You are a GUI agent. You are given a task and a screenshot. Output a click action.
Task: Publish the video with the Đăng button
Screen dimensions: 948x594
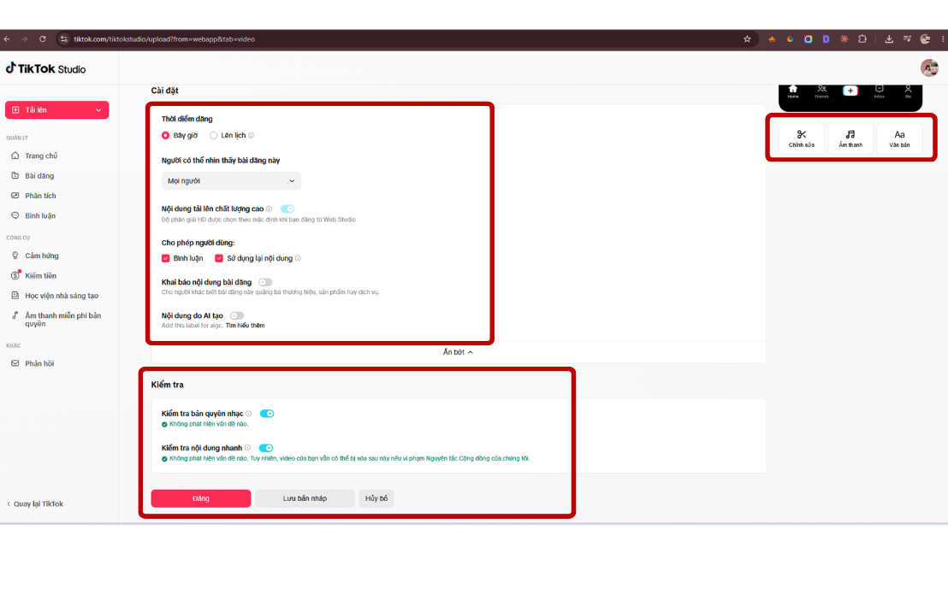(x=201, y=498)
